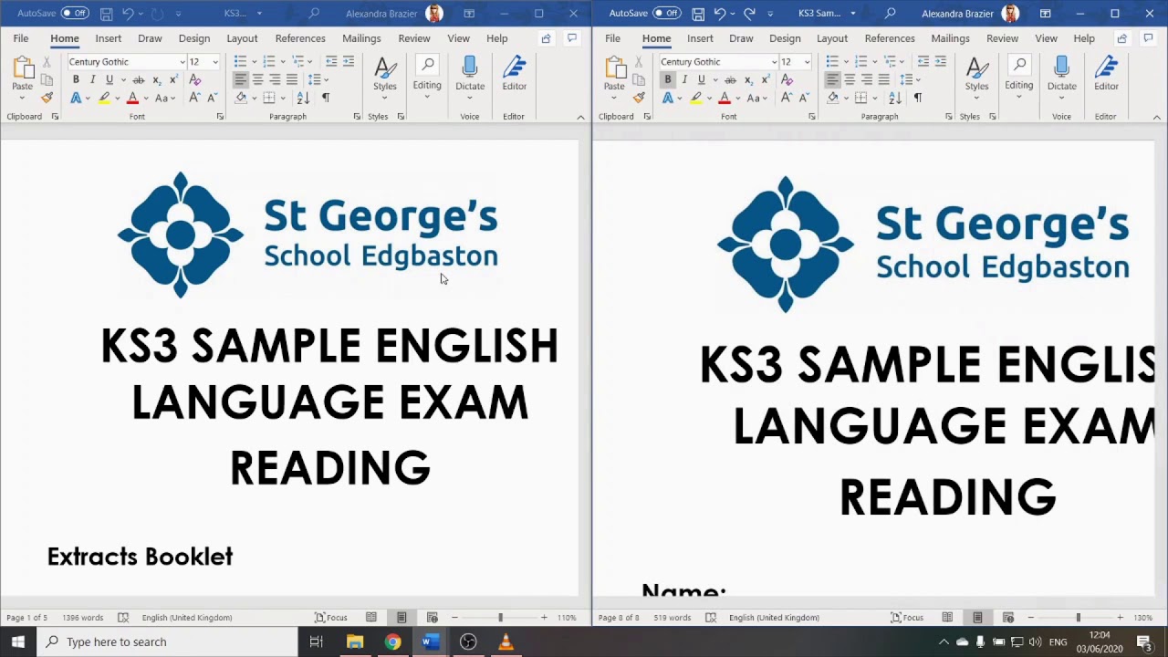The image size is (1168, 657).
Task: Open References tab in right window
Action: [890, 38]
